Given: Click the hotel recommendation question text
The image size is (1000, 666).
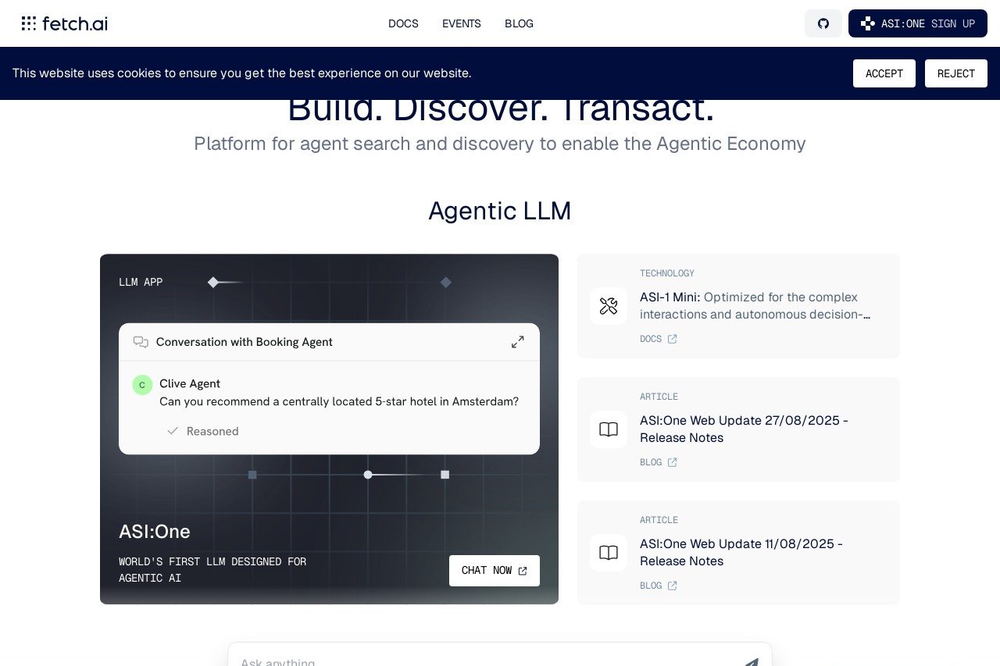Looking at the screenshot, I should (339, 401).
